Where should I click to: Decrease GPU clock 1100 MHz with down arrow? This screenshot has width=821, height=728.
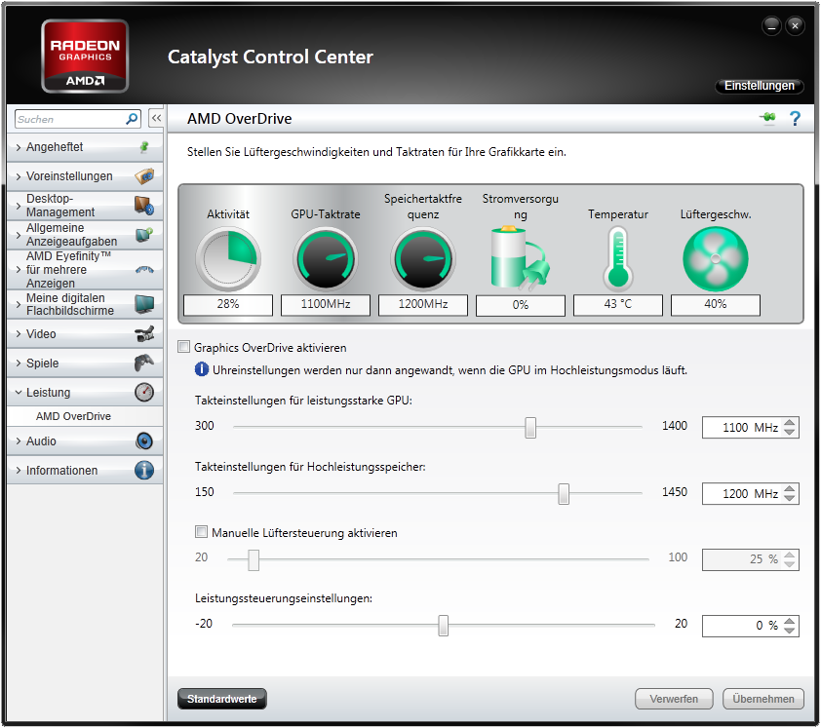(790, 433)
